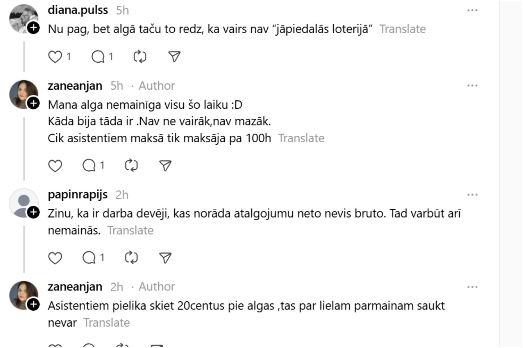Share papinrapijs's comment via paper plane

[x=165, y=258]
